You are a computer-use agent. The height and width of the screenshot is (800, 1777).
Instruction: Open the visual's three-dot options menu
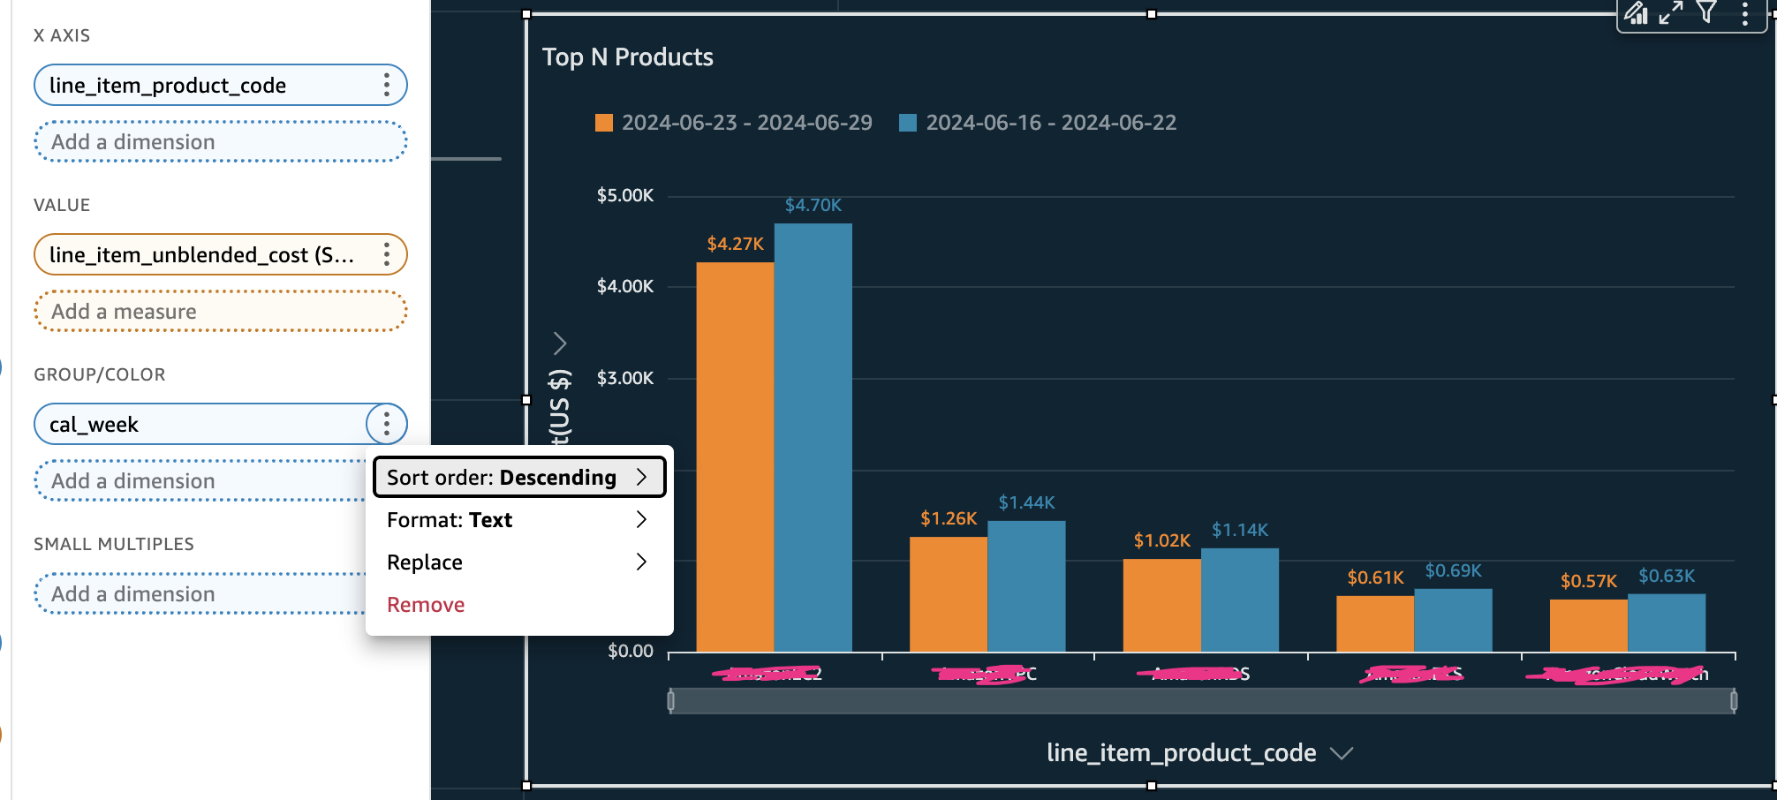click(1744, 13)
